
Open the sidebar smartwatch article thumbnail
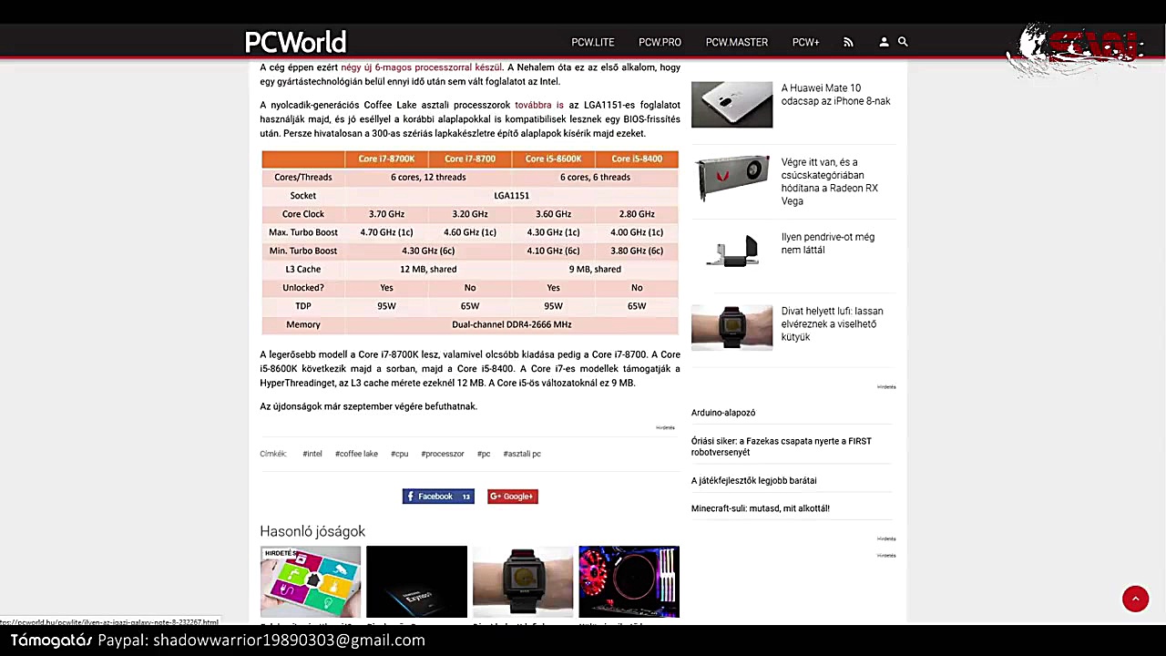[731, 327]
